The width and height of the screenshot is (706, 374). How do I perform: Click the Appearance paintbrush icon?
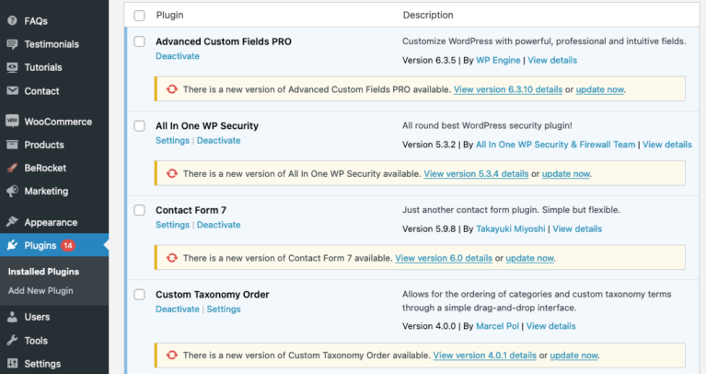tap(12, 222)
